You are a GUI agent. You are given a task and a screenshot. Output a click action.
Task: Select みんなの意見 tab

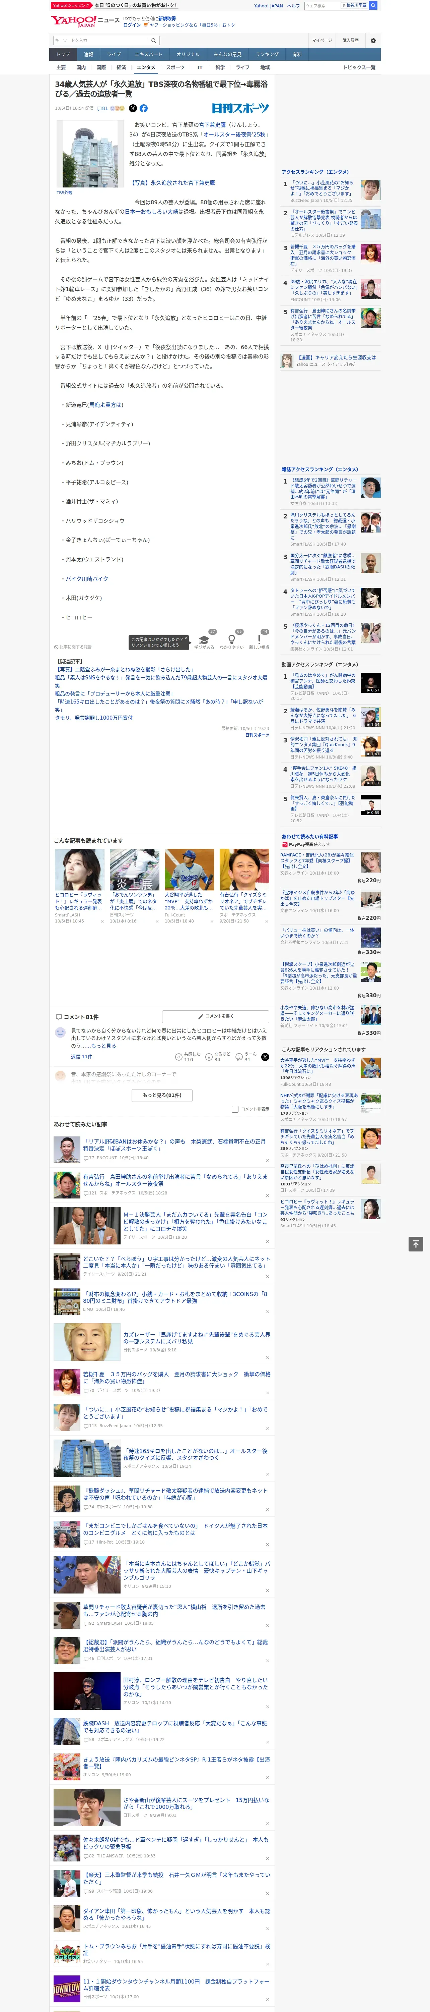click(228, 55)
